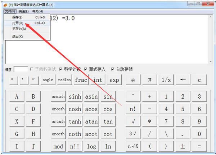
Task: Click the divide (/) key
Action: tap(150, 134)
